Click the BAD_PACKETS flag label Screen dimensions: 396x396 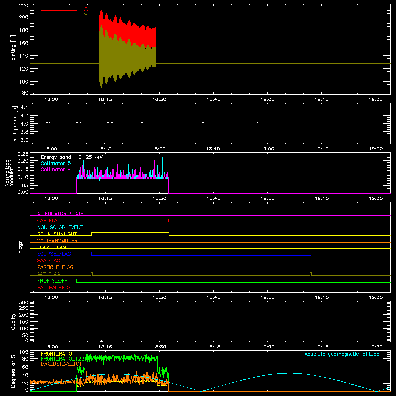pos(54,287)
